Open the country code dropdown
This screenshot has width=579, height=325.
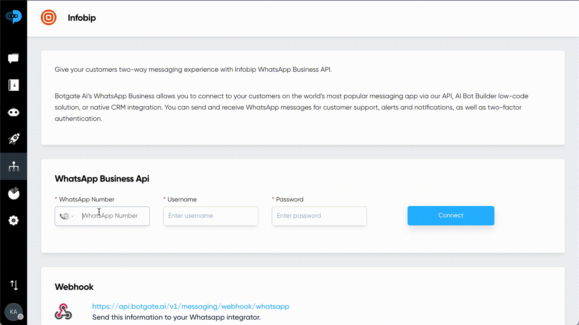click(x=66, y=216)
